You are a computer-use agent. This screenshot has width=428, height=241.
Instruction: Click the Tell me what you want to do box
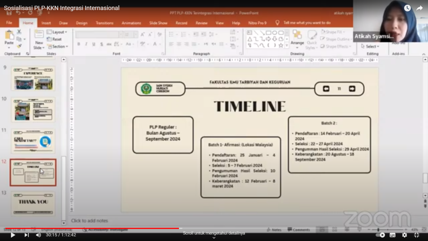307,23
